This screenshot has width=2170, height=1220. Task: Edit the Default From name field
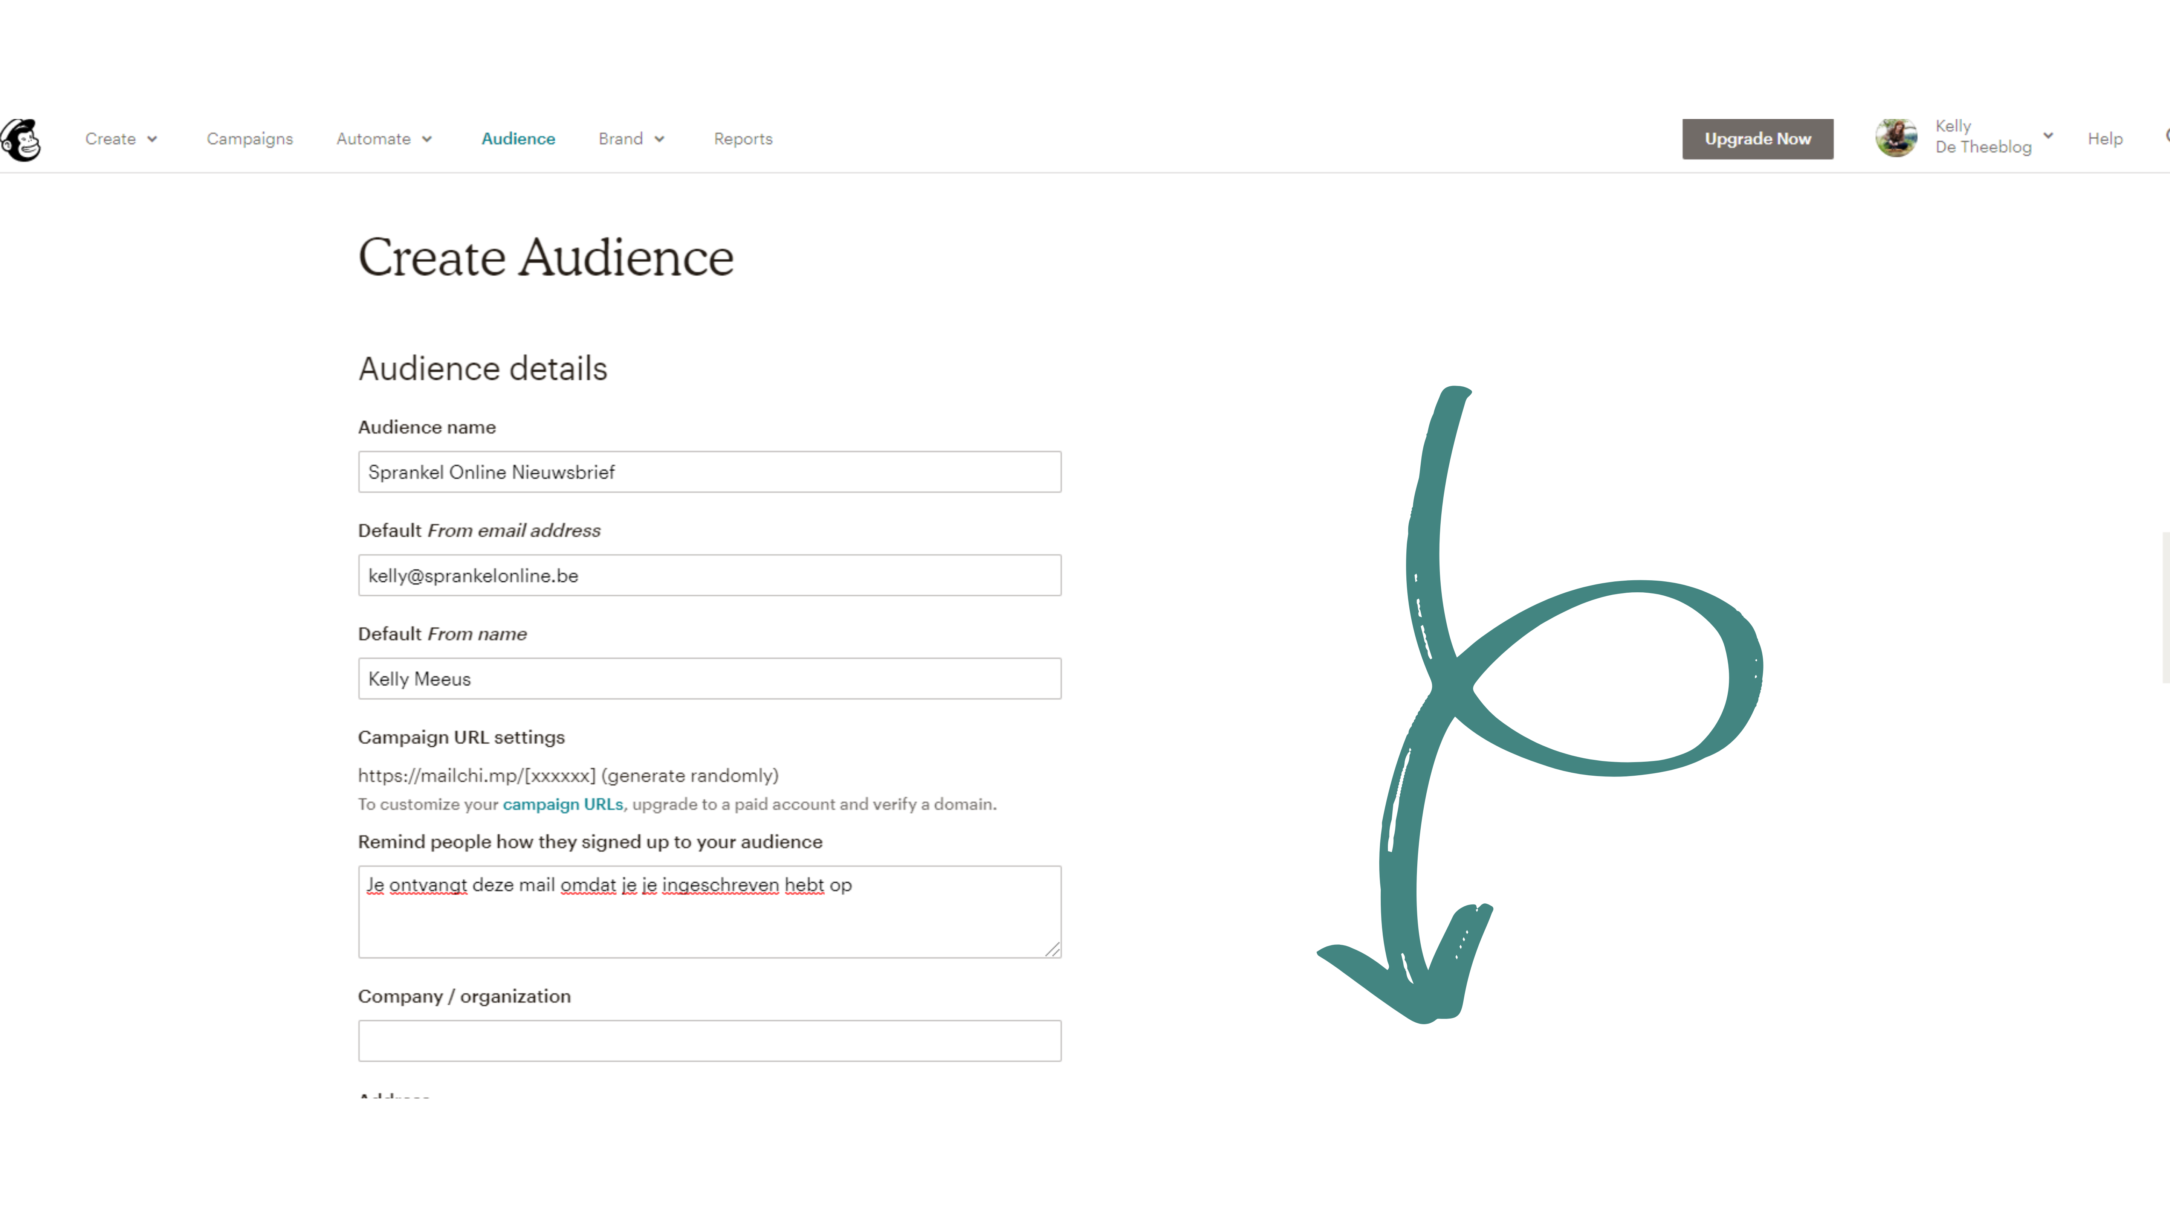(709, 679)
